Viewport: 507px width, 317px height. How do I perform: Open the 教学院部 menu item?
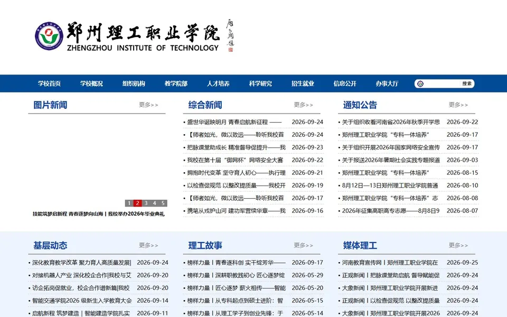point(176,83)
